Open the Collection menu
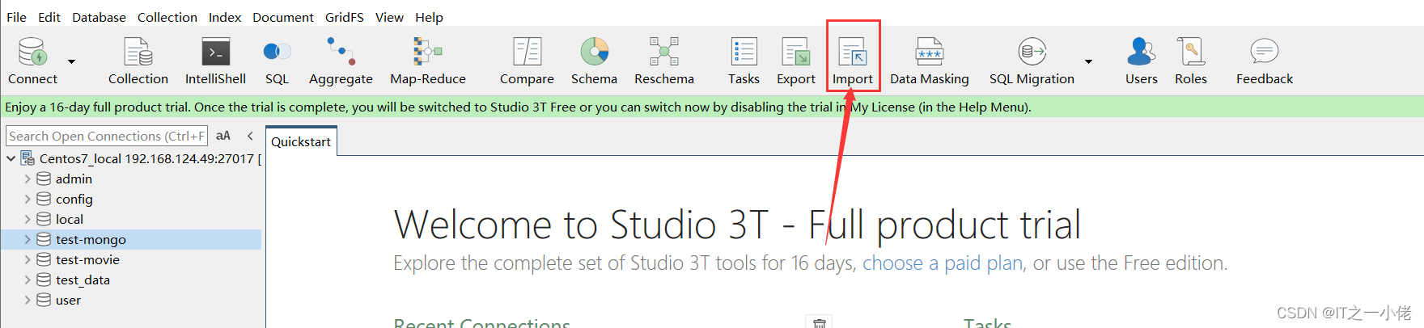Viewport: 1424px width, 328px height. 167,17
